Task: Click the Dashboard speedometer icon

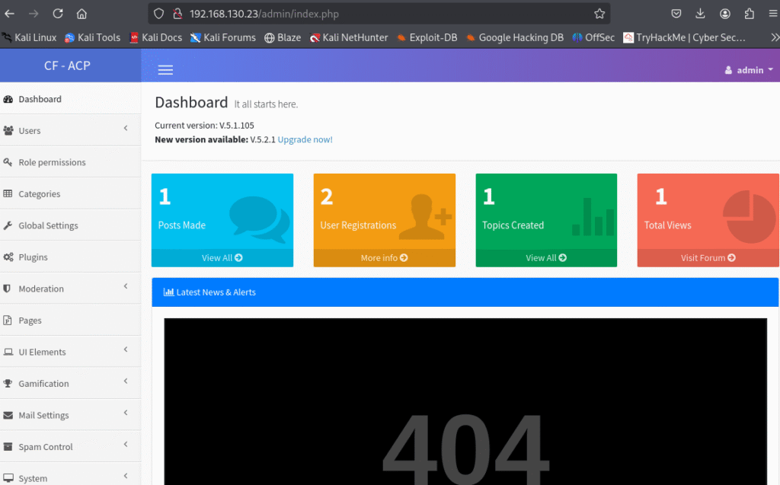Action: tap(8, 99)
